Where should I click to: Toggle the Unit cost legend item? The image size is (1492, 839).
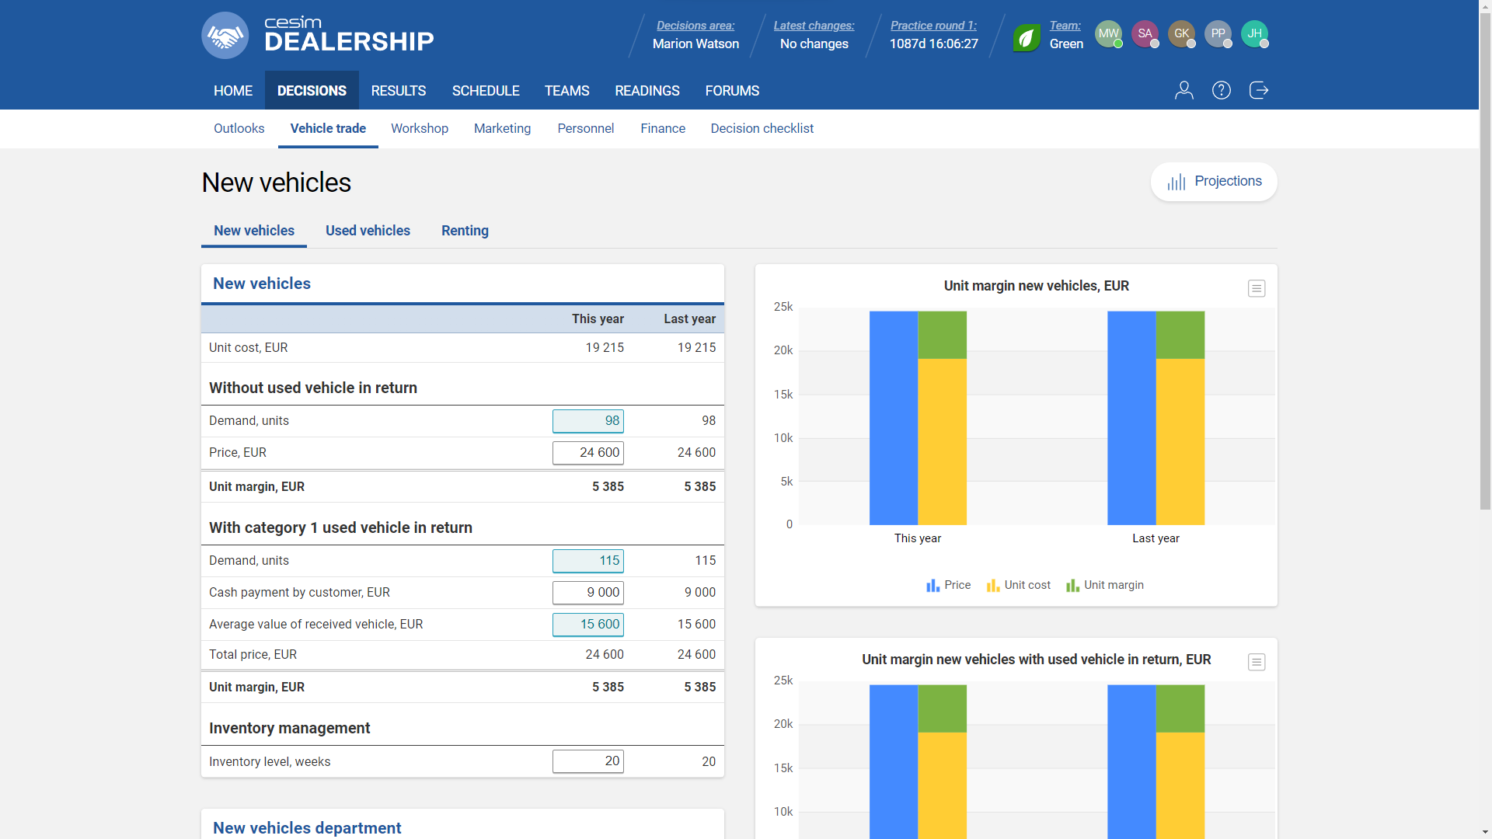(x=1018, y=585)
